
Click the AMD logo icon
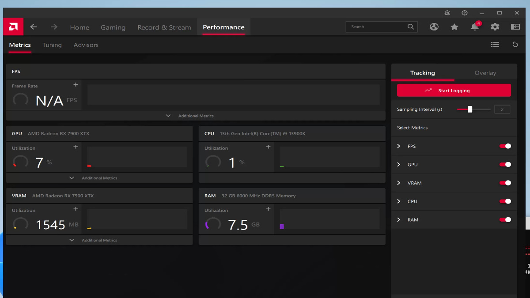pyautogui.click(x=13, y=27)
